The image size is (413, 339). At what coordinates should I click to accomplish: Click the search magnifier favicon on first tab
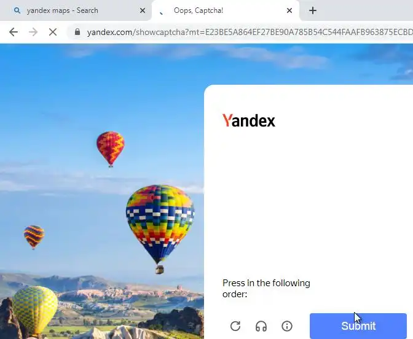point(17,10)
